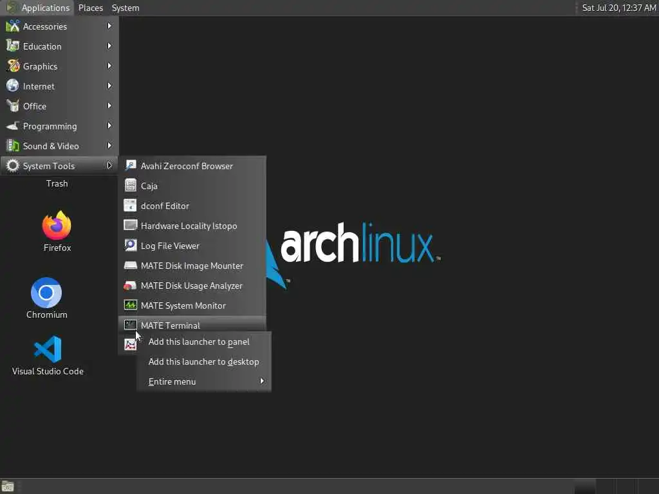Click the Hardware Locality lstopo label
This screenshot has height=494, width=659.
189,226
